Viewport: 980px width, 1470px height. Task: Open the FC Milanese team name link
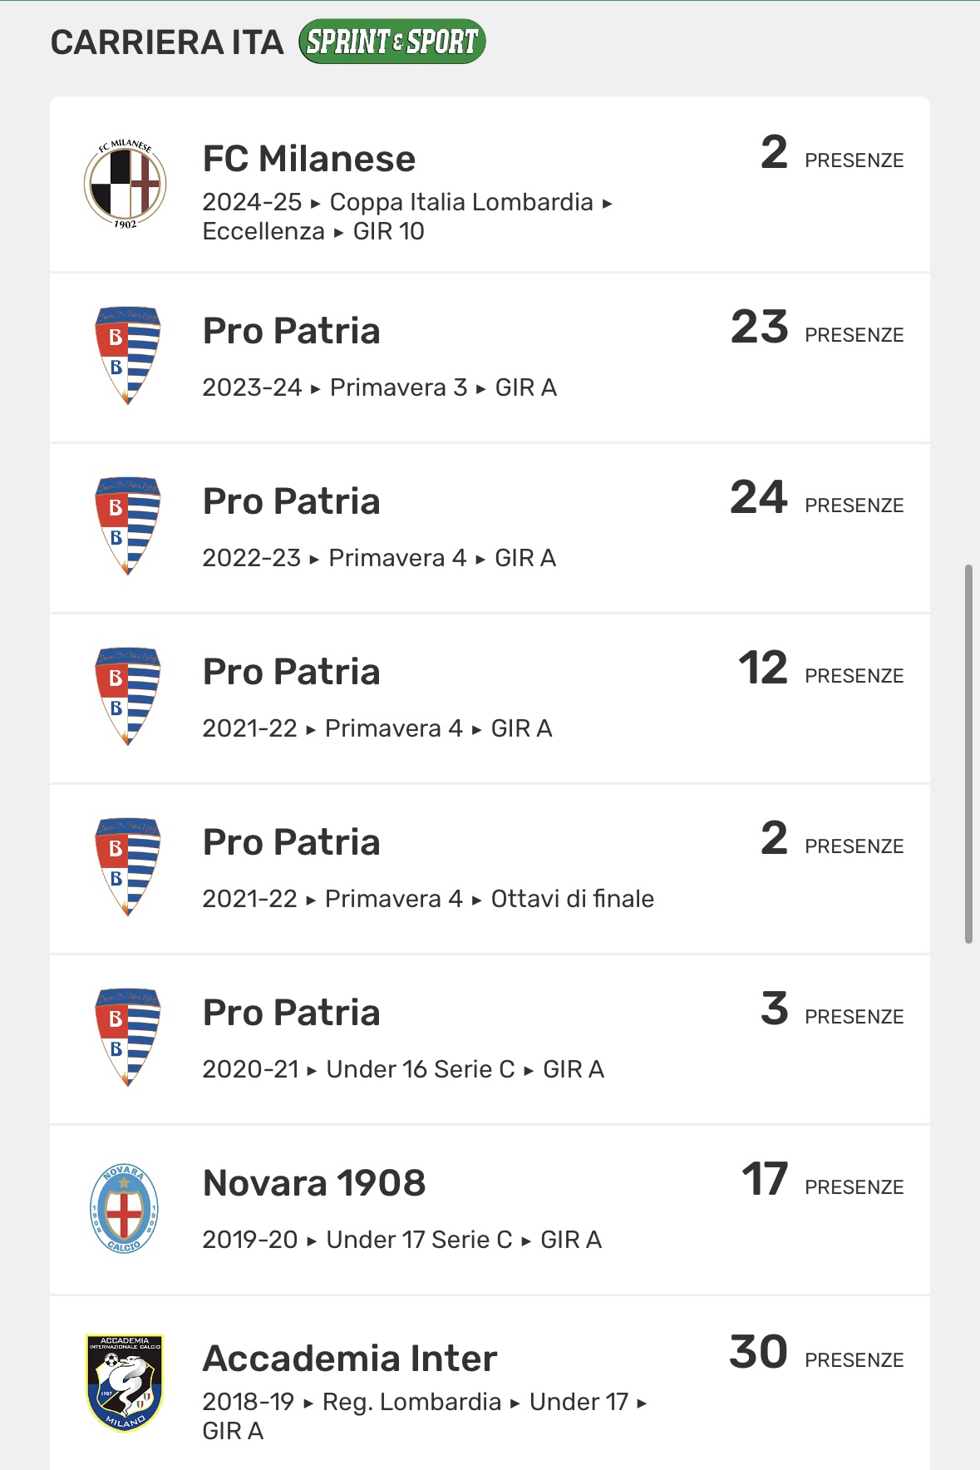pyautogui.click(x=309, y=159)
